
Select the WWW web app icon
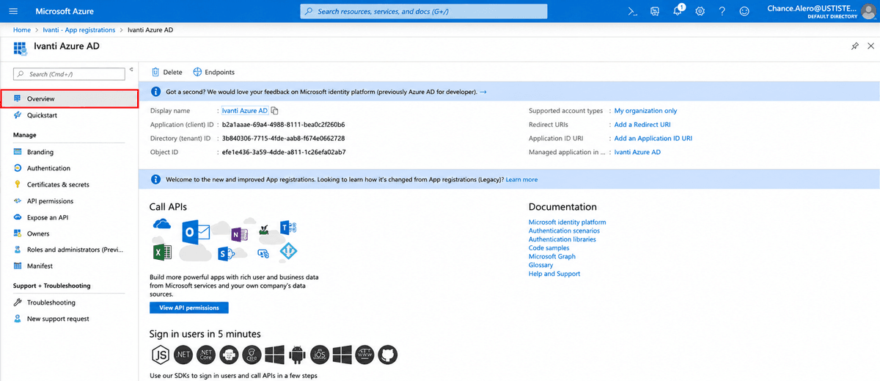(364, 355)
